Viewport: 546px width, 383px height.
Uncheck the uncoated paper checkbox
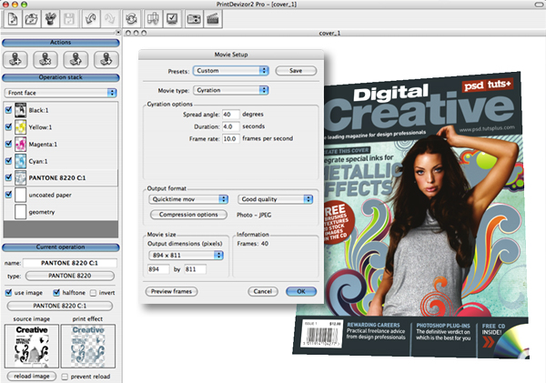(x=9, y=195)
